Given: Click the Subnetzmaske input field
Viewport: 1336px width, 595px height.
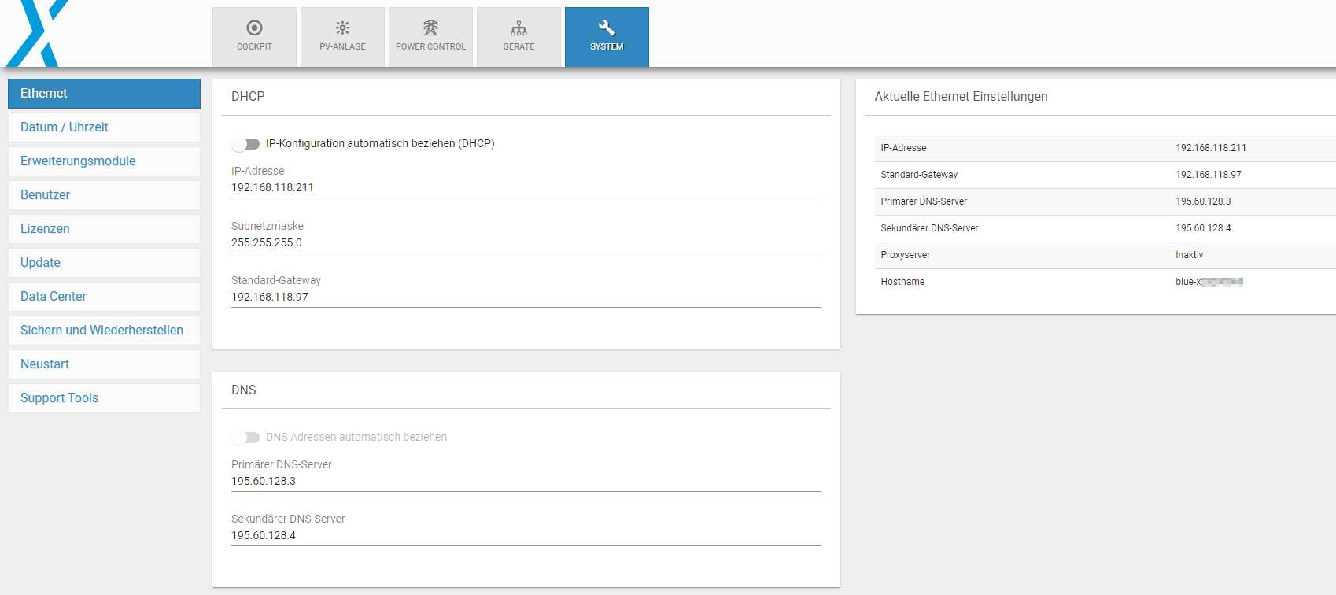Looking at the screenshot, I should point(526,243).
